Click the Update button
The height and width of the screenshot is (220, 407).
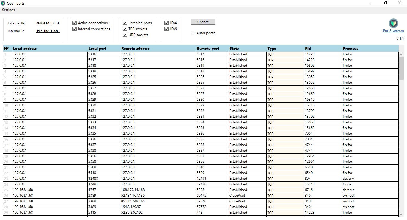(x=203, y=22)
